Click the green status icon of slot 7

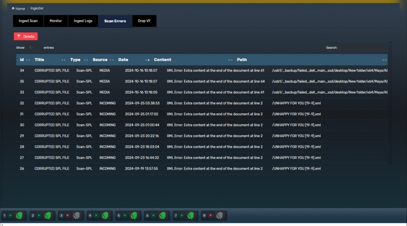pos(191,216)
